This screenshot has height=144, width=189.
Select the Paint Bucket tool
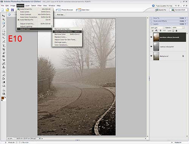pyautogui.click(x=3, y=78)
